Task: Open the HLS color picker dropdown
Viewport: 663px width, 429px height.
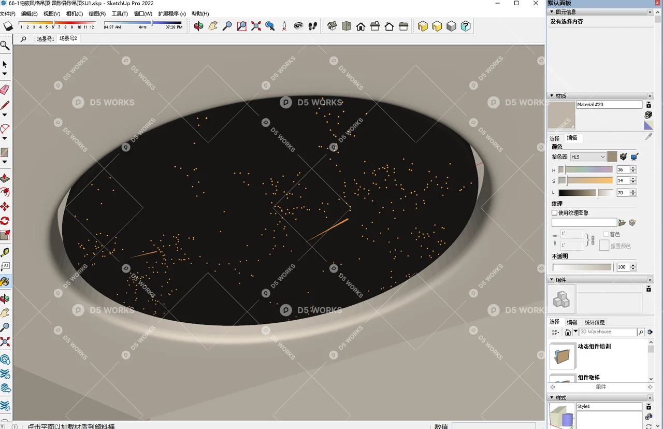Action: (588, 156)
